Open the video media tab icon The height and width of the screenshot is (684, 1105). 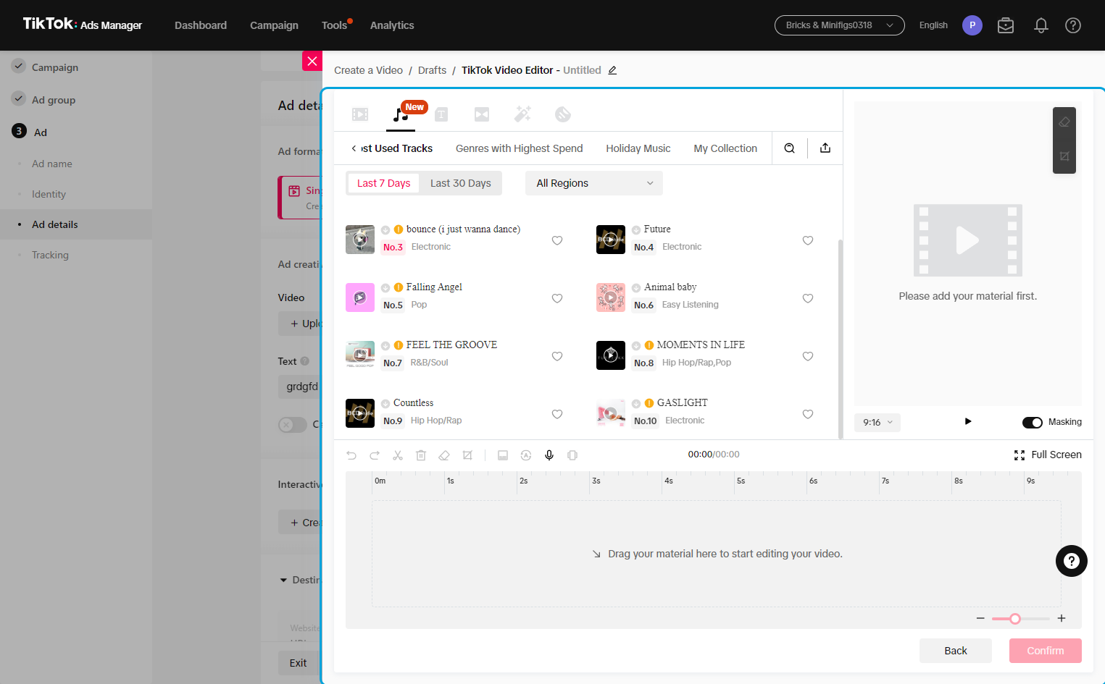tap(360, 114)
